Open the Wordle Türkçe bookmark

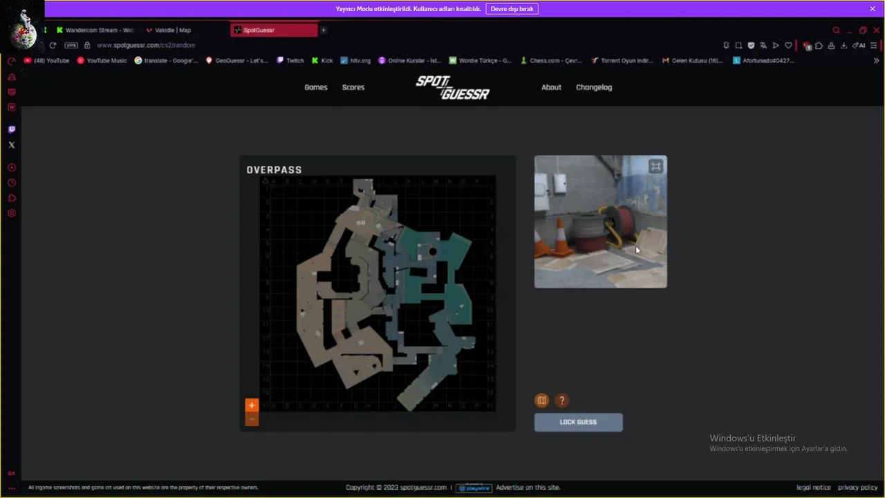click(x=481, y=61)
